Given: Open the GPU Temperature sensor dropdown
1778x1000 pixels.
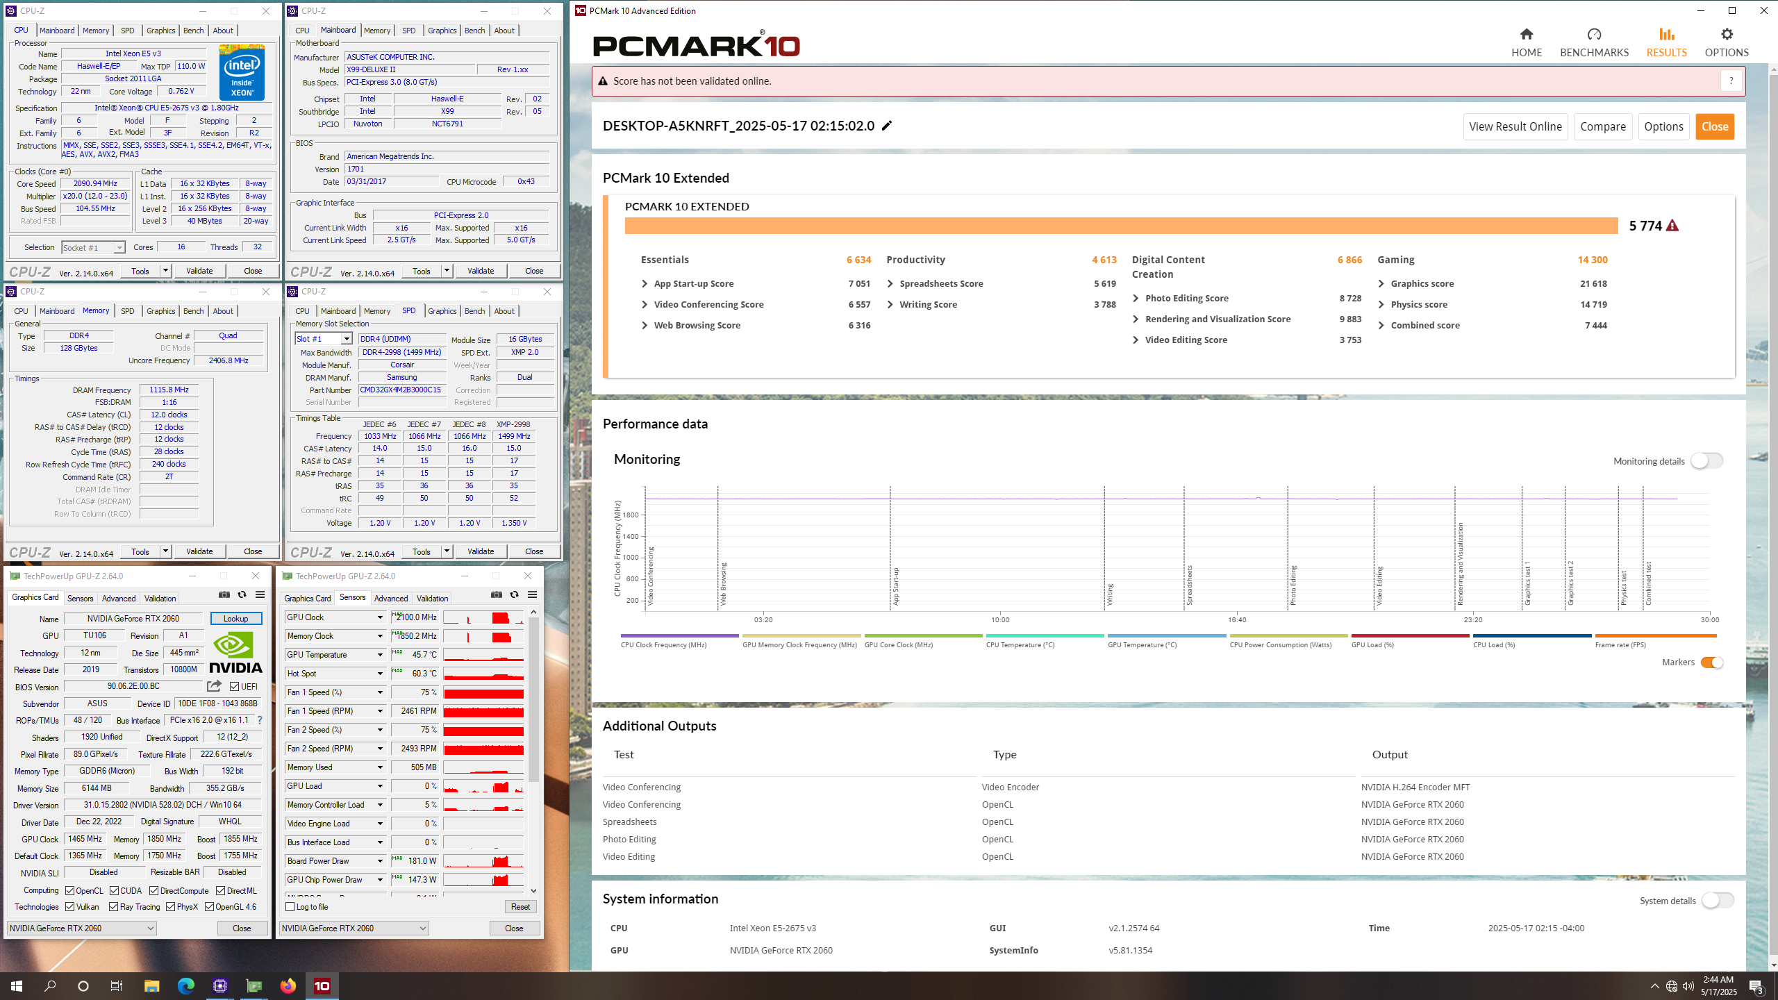Looking at the screenshot, I should [380, 655].
